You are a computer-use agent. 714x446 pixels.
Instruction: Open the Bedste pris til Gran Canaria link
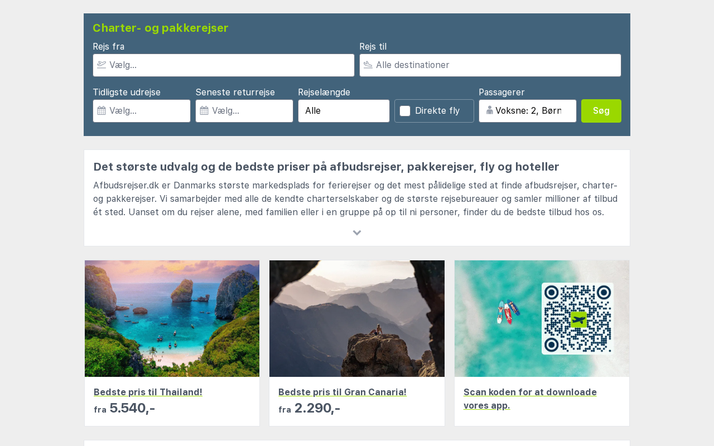(342, 392)
